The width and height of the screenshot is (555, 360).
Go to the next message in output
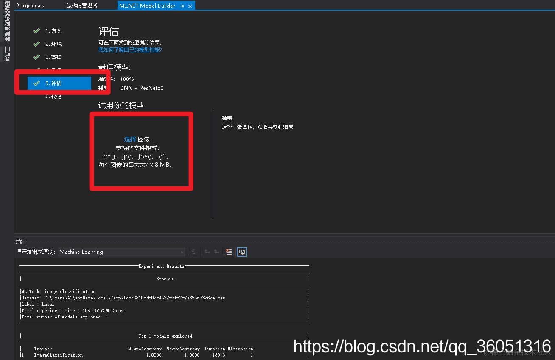click(x=217, y=252)
